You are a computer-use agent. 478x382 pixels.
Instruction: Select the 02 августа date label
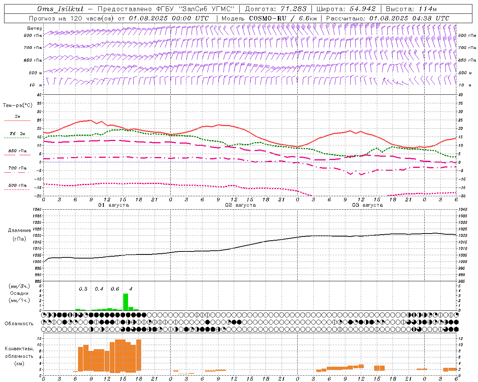tap(240, 205)
